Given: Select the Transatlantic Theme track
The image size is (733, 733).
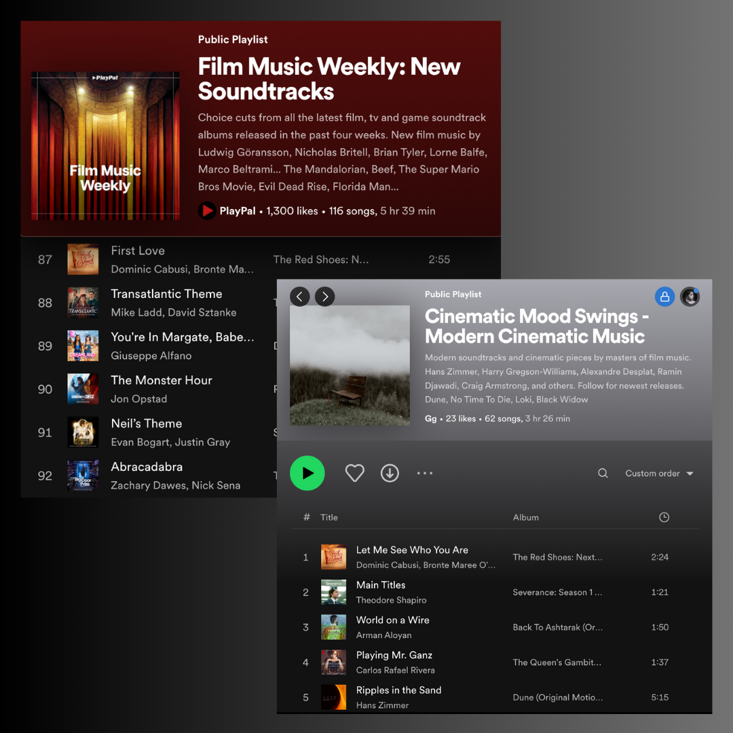Looking at the screenshot, I should (x=166, y=294).
